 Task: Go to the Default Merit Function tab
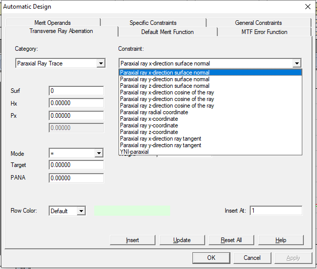click(x=168, y=32)
